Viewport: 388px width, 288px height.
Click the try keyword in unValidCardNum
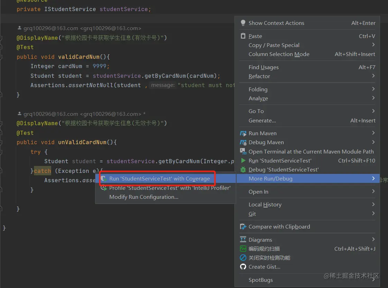pos(36,152)
